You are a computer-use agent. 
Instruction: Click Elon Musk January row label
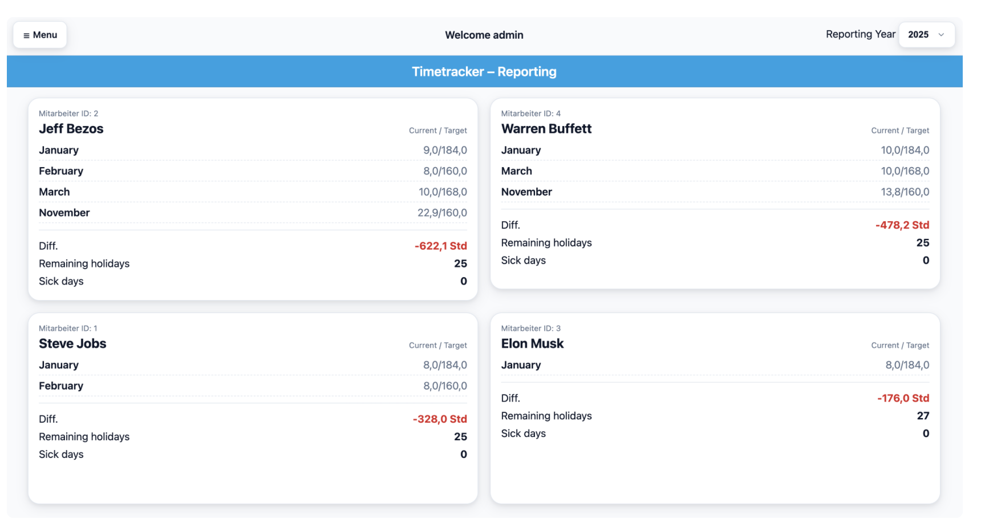[521, 365]
